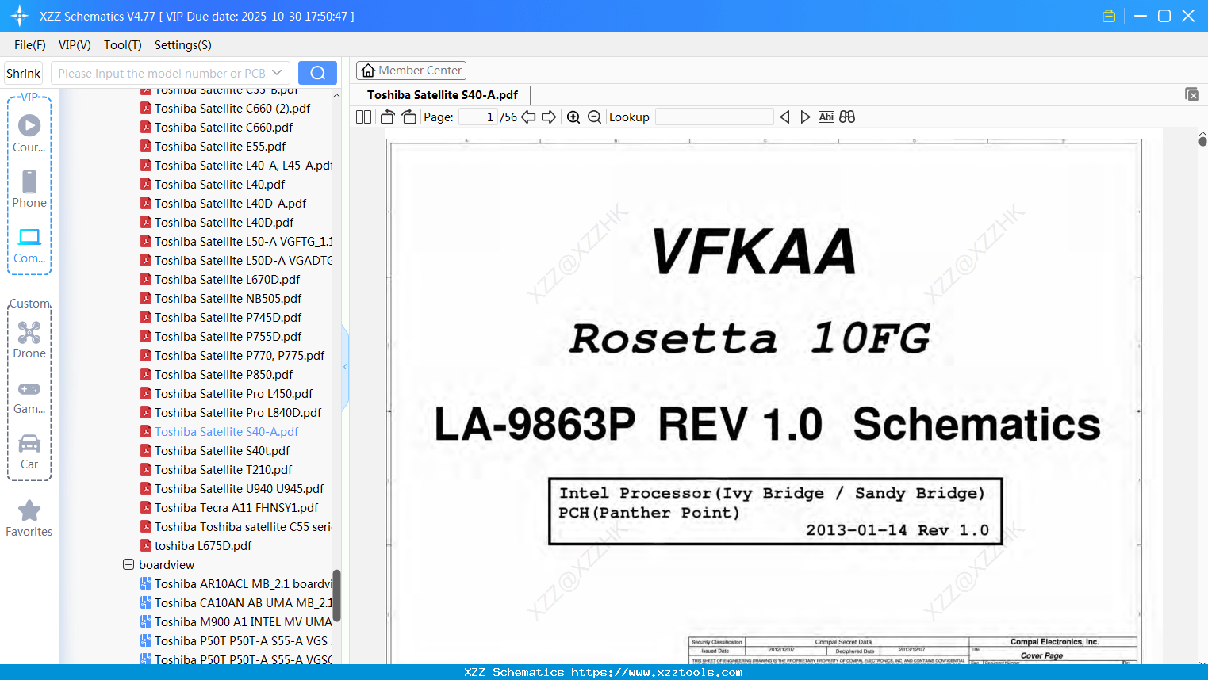This screenshot has height=680, width=1208.
Task: Open Toshiba Satellite L670D.pdf
Action: click(x=227, y=280)
